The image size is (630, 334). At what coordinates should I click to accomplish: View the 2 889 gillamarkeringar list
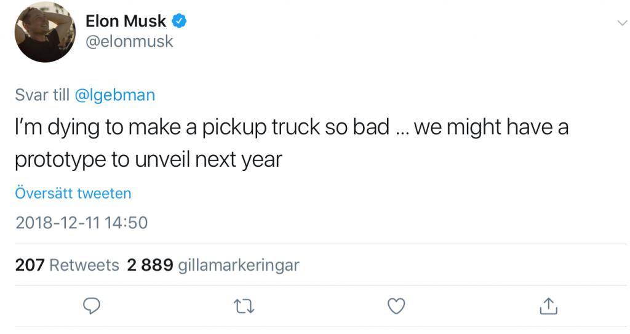pyautogui.click(x=213, y=265)
